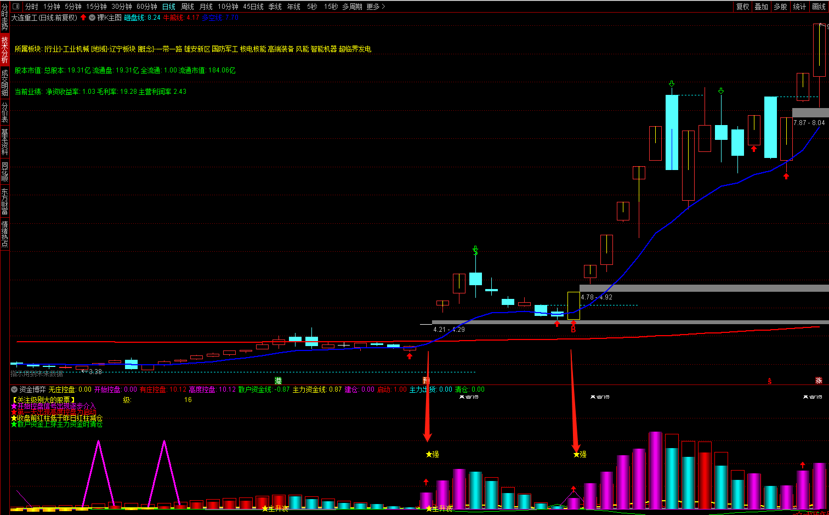Click the 4.21 - 4.29 gap label
The height and width of the screenshot is (515, 829).
click(x=449, y=330)
